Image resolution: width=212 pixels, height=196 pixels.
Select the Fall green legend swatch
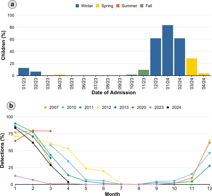[x=142, y=6]
